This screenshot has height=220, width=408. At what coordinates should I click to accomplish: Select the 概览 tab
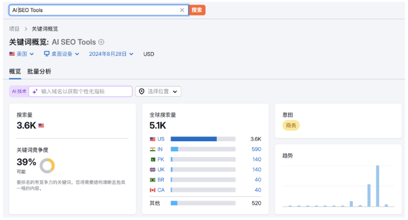[x=15, y=71]
